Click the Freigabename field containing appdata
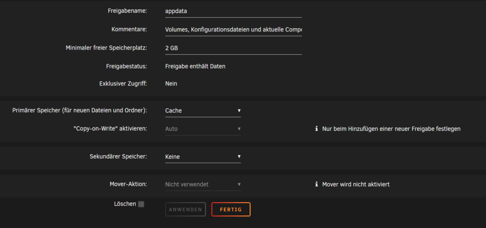The height and width of the screenshot is (228, 486). [x=233, y=11]
